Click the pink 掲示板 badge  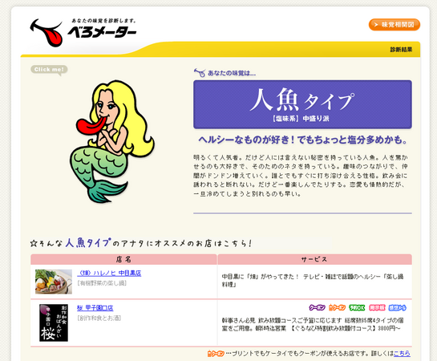[377, 307]
